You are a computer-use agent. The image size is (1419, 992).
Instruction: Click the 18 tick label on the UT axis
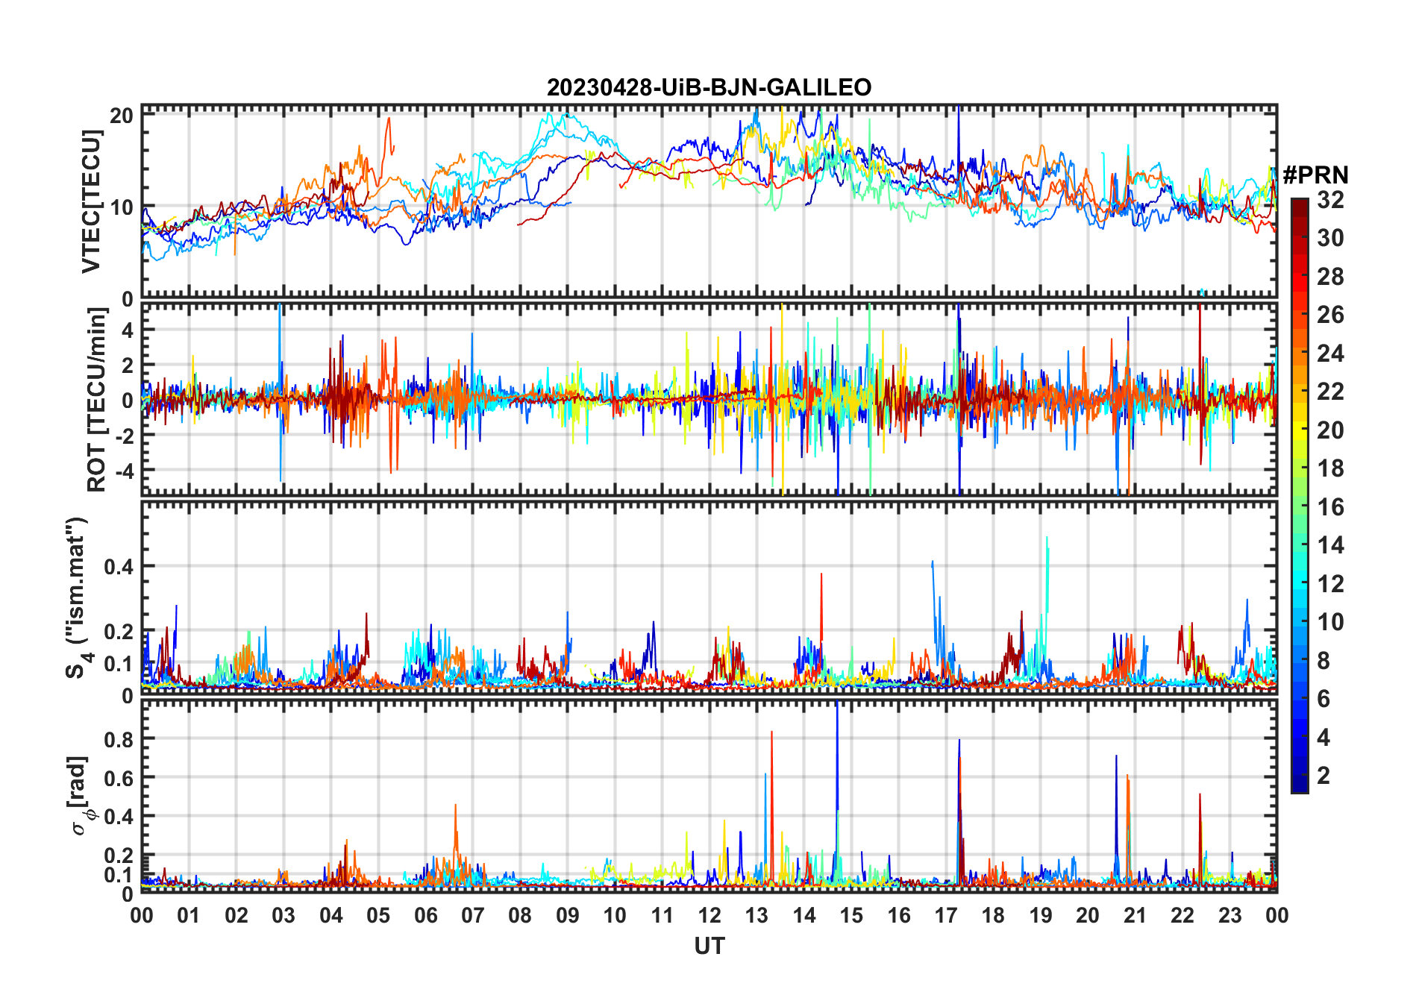point(993,915)
